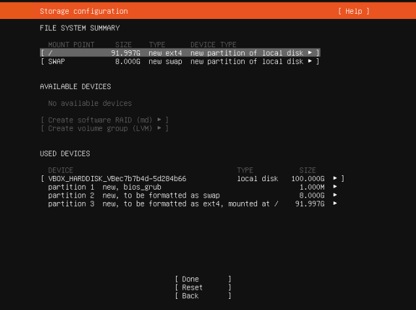Open the Help menu in header
Viewport: 416px width, 310px height.
[354, 11]
